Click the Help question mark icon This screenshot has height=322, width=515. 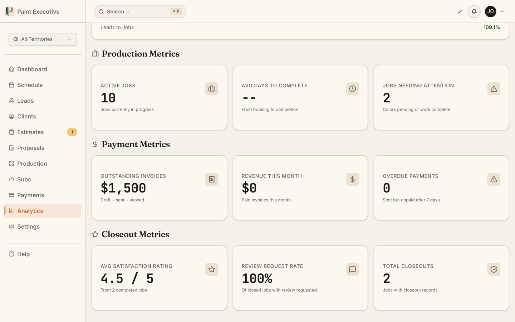coord(11,254)
